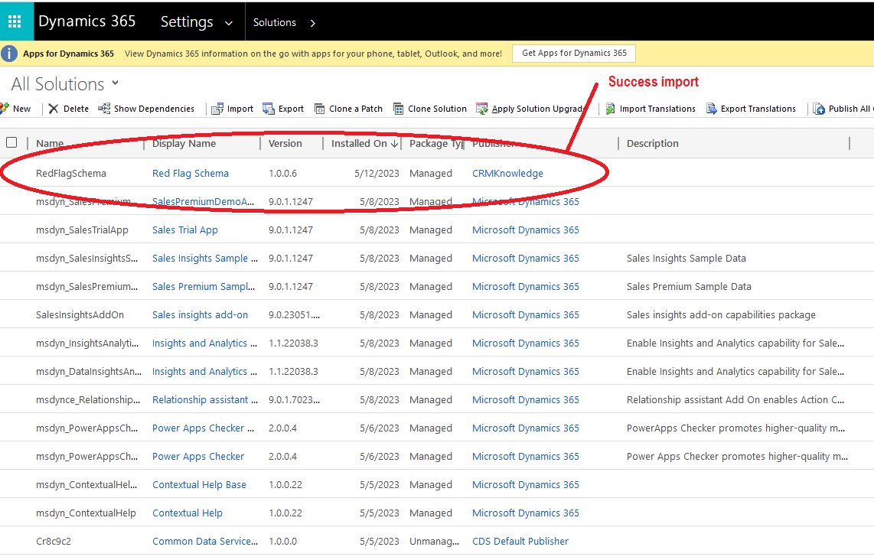Click Relationship assistant Add On description
This screenshot has width=874, height=560.
(x=735, y=400)
